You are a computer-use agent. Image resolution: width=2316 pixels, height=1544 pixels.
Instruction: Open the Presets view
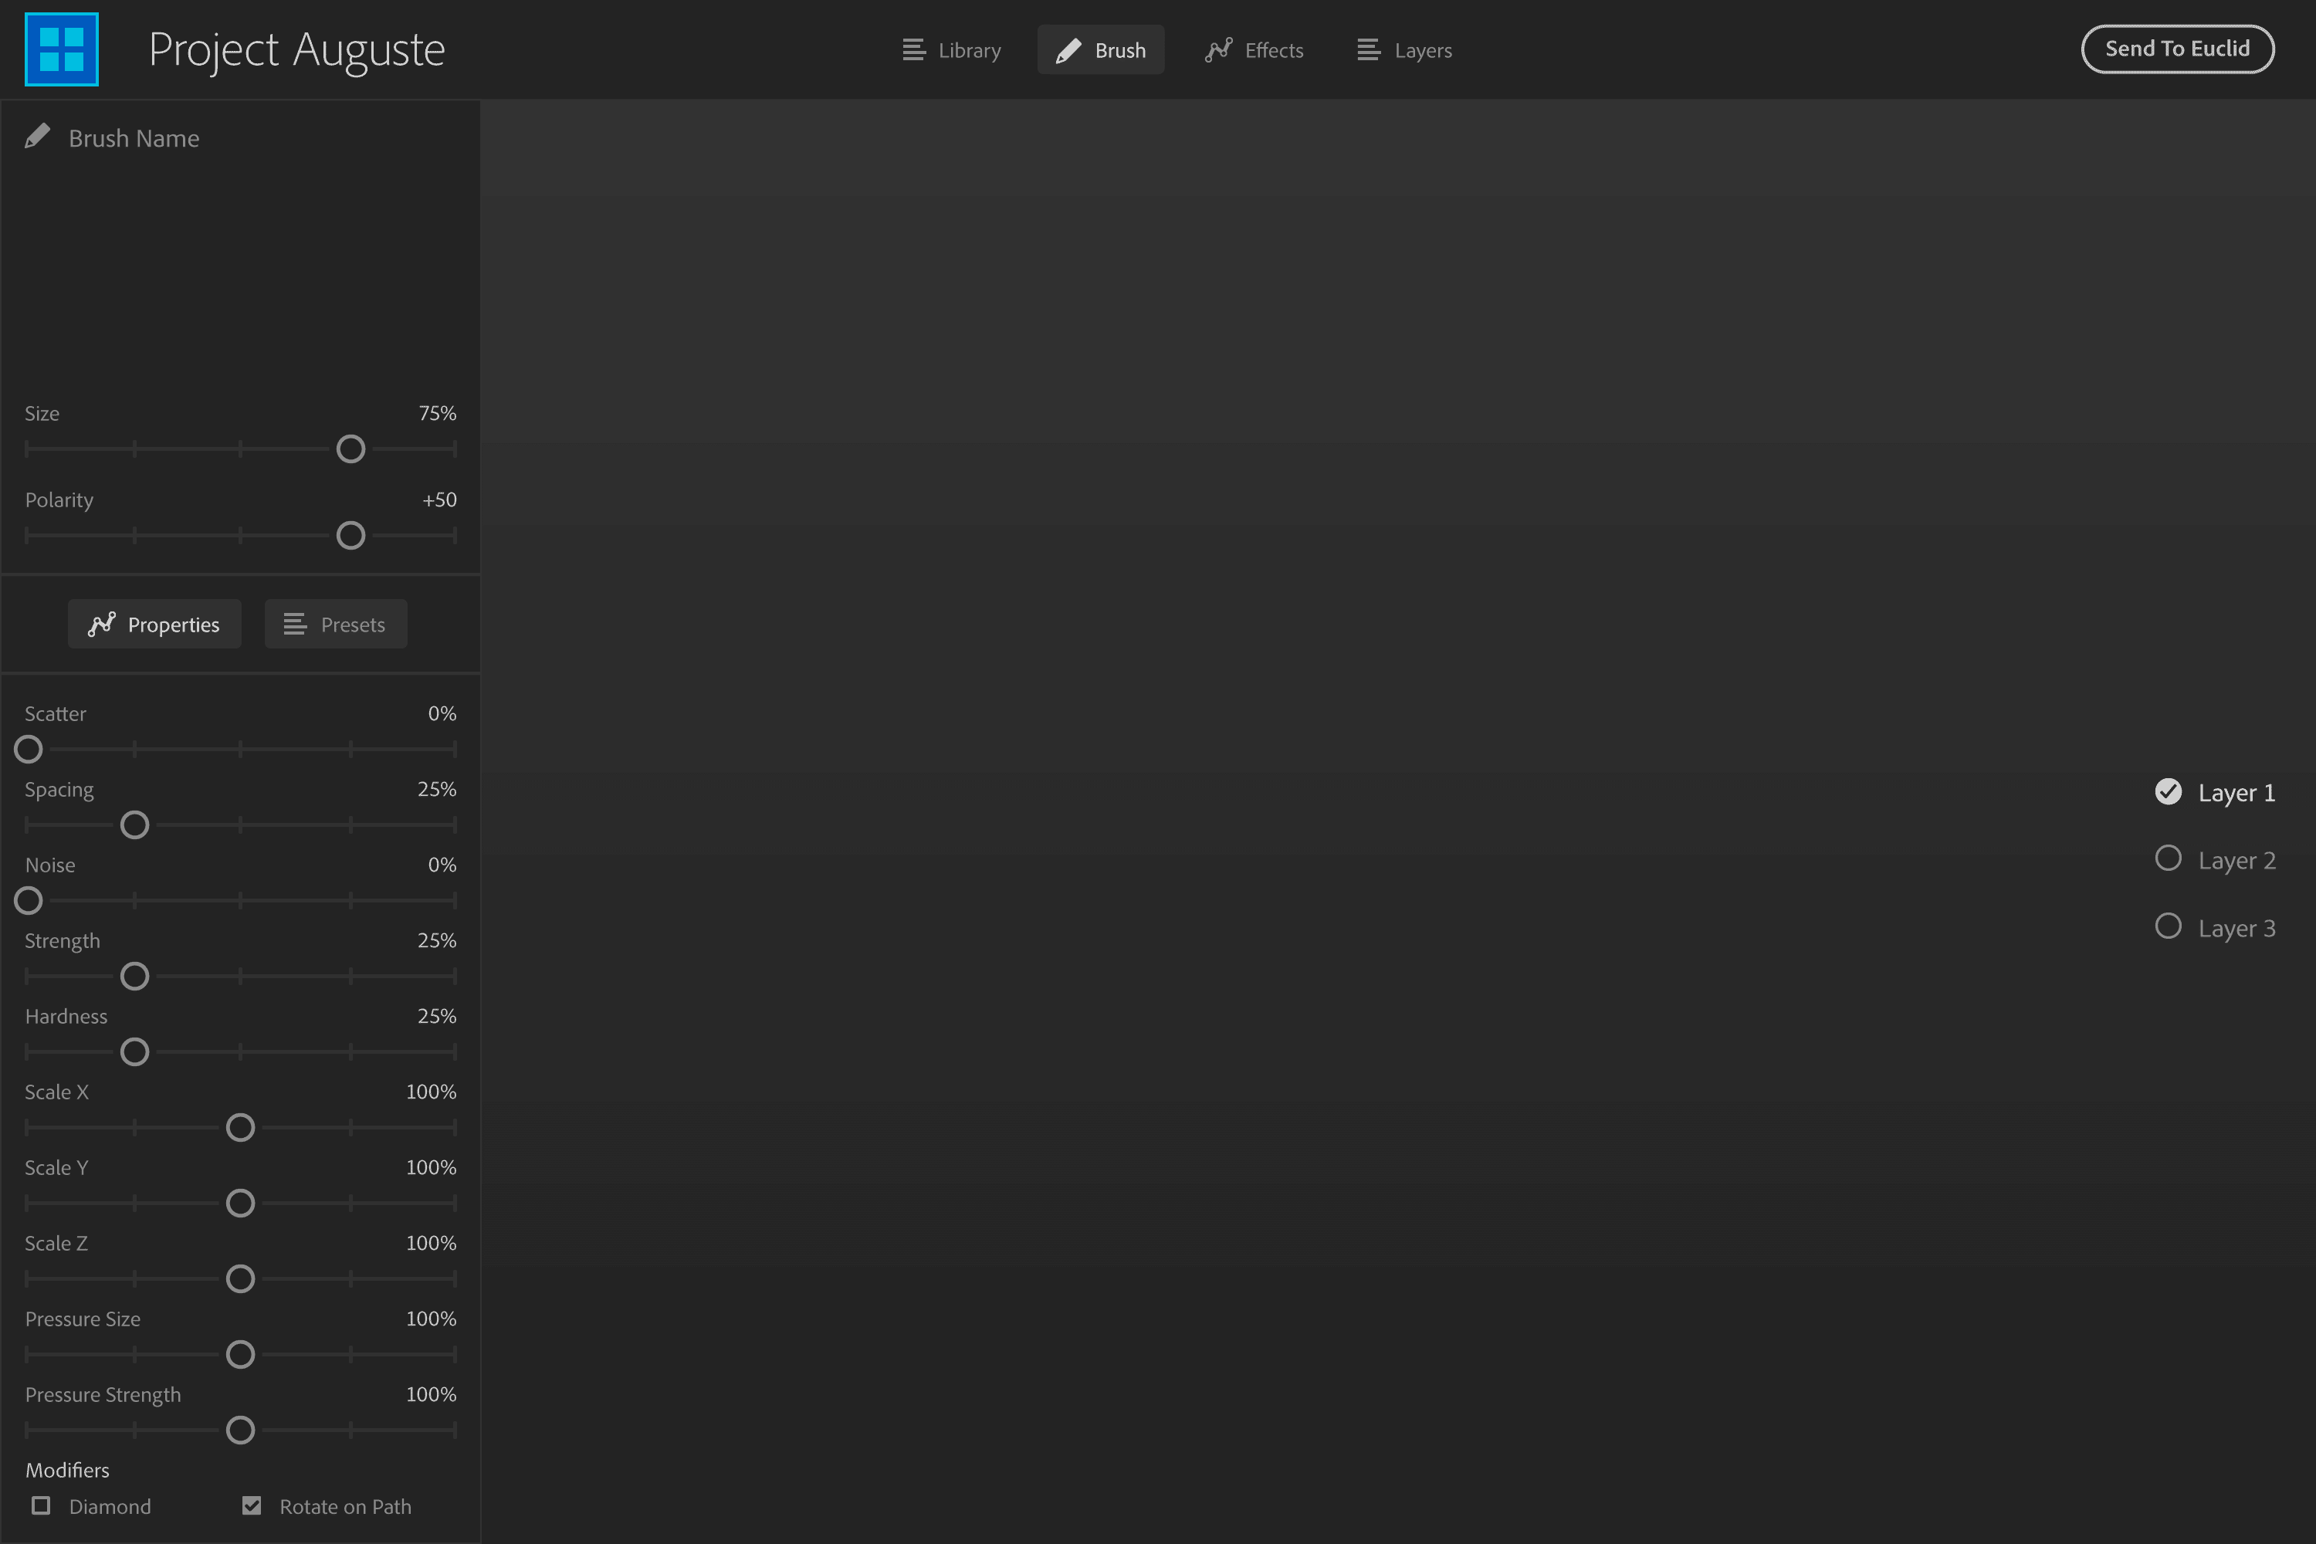(x=335, y=623)
